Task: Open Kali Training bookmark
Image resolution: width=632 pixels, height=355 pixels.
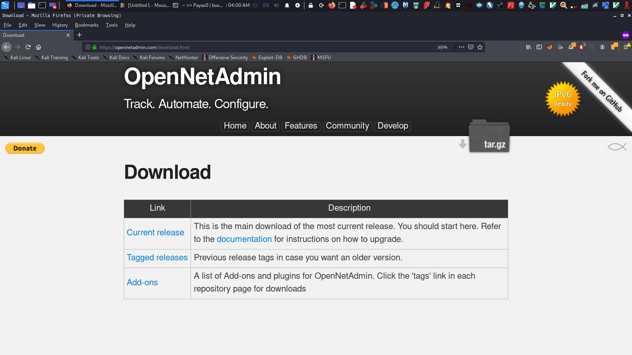Action: 51,58
